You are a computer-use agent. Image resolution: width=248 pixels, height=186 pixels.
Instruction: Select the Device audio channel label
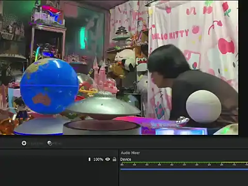[x=126, y=159]
